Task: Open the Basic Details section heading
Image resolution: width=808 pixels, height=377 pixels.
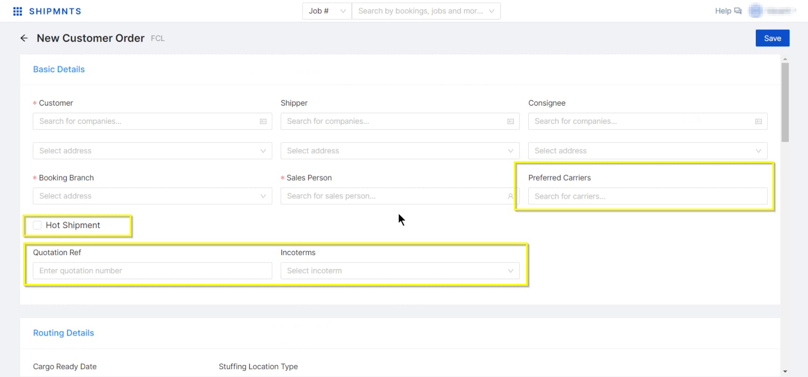Action: point(59,69)
